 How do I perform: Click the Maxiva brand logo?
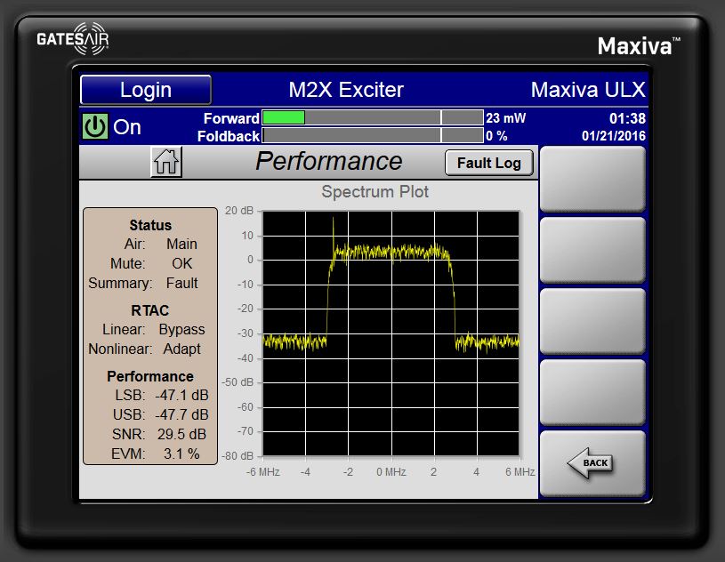pos(639,45)
